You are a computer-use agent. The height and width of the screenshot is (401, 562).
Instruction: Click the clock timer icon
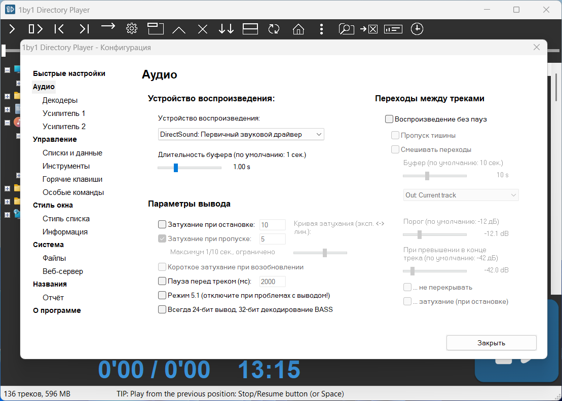click(417, 29)
